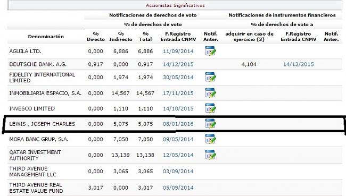Select MORA BANC GRUP, S.A. name cell
The height and width of the screenshot is (196, 346).
(39, 139)
